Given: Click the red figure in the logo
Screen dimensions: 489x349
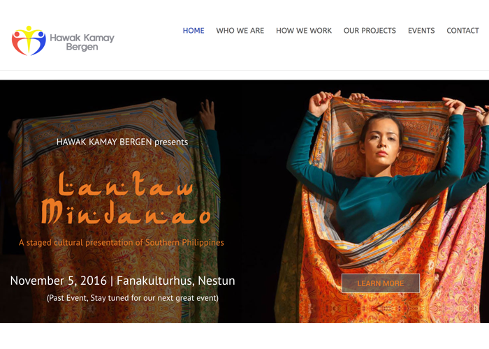Looking at the screenshot, I should 19,43.
